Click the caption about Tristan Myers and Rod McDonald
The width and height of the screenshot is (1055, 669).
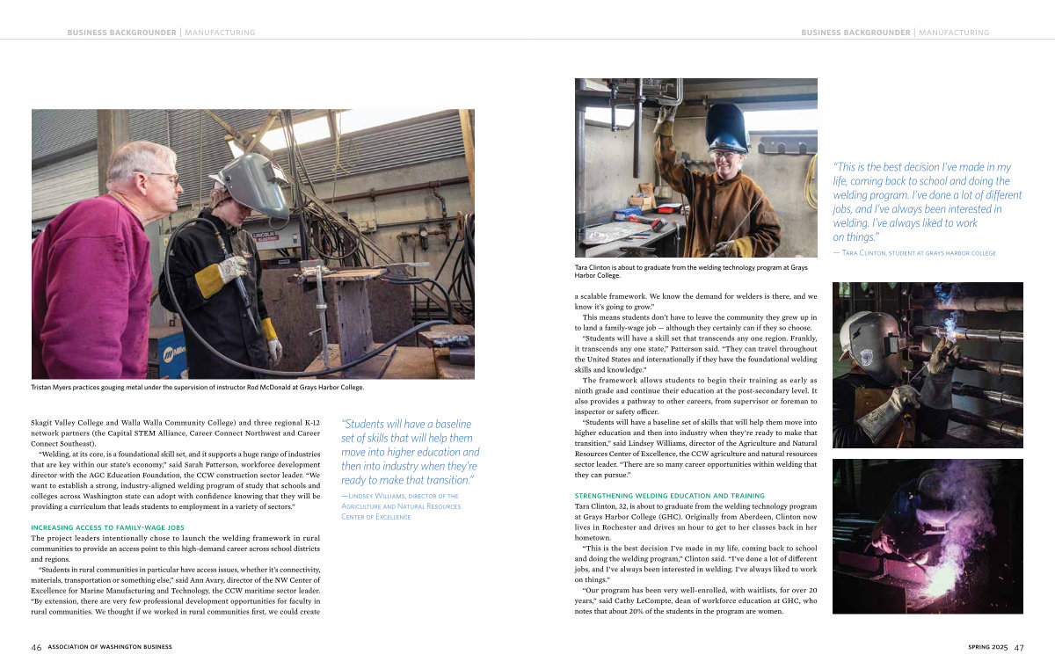[198, 387]
